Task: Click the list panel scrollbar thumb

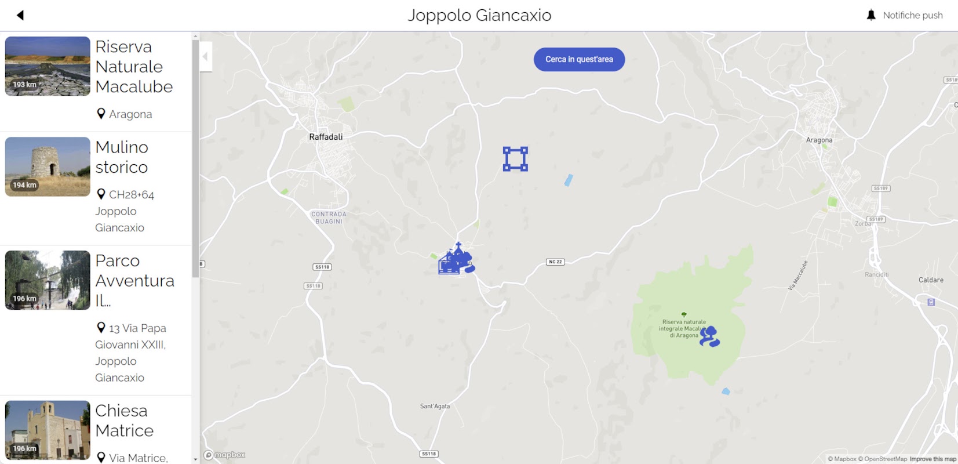Action: [195, 158]
